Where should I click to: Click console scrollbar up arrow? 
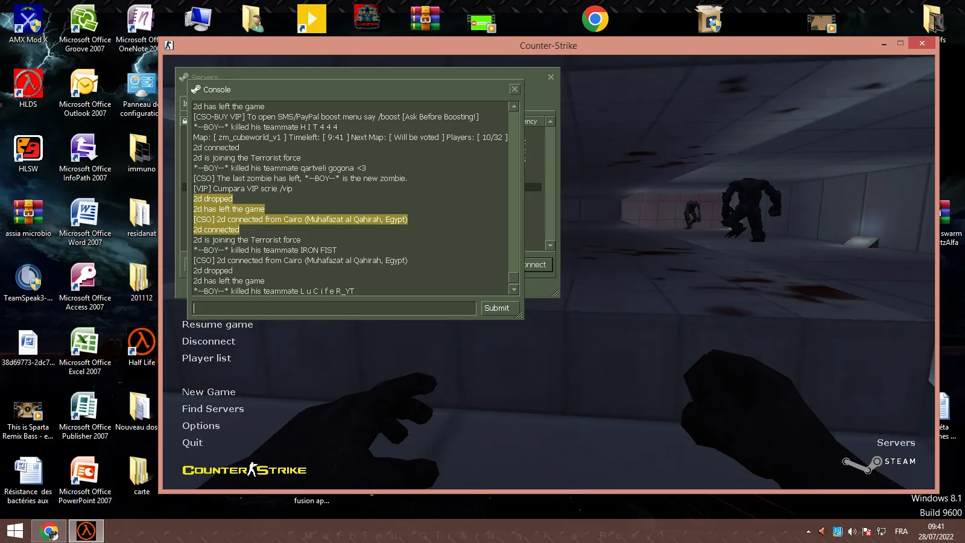pyautogui.click(x=514, y=107)
